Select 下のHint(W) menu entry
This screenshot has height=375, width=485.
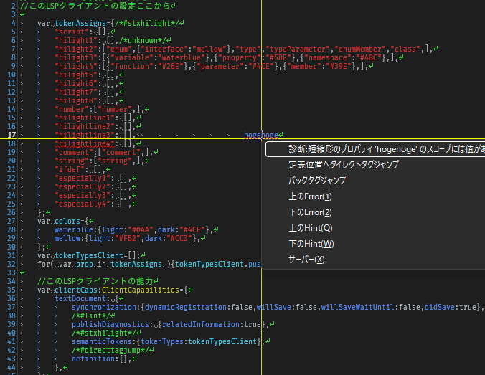point(311,244)
